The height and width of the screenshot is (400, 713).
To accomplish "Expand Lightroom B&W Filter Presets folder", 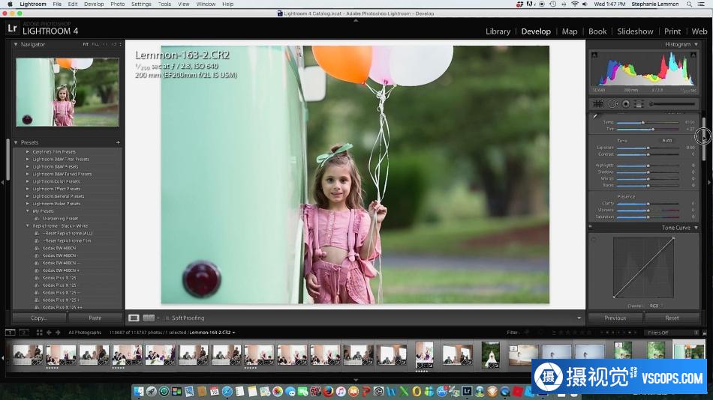I will [27, 160].
